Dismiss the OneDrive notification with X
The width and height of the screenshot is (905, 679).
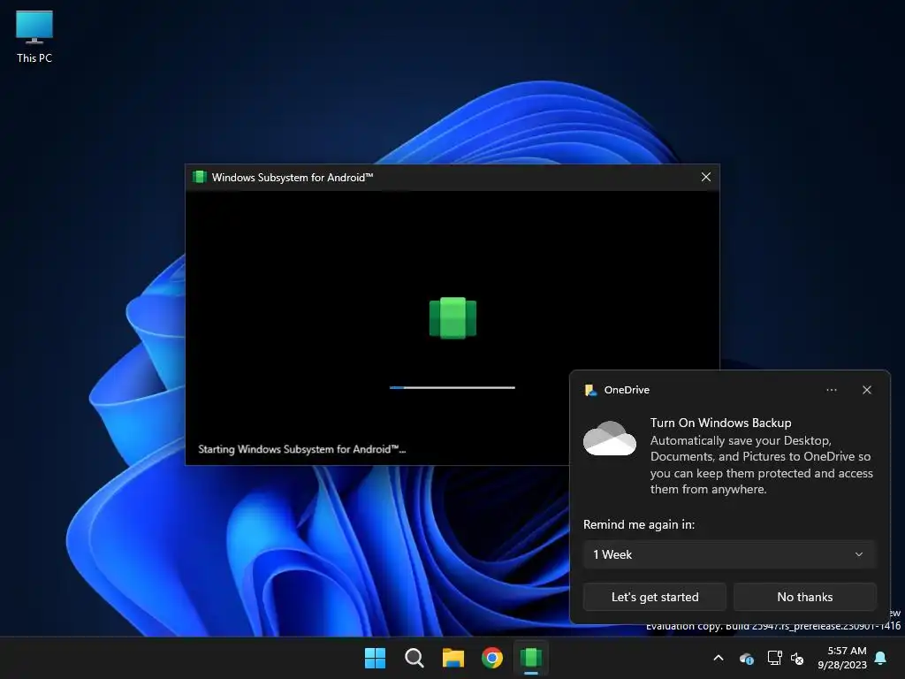click(866, 390)
